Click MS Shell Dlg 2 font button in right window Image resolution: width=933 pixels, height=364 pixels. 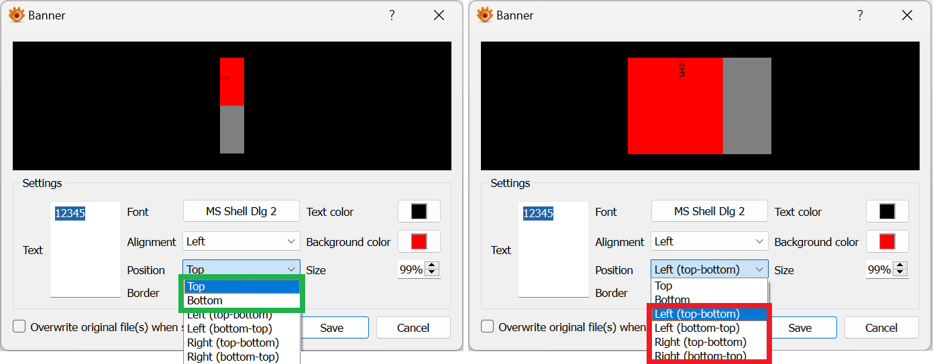click(x=710, y=211)
